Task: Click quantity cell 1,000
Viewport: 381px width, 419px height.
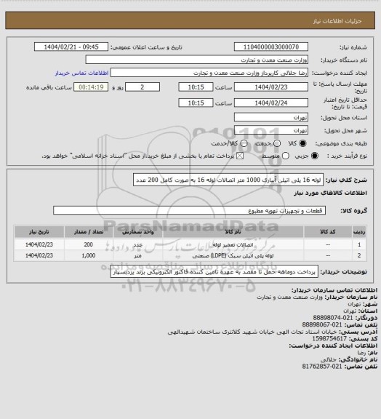Action: coord(89,255)
